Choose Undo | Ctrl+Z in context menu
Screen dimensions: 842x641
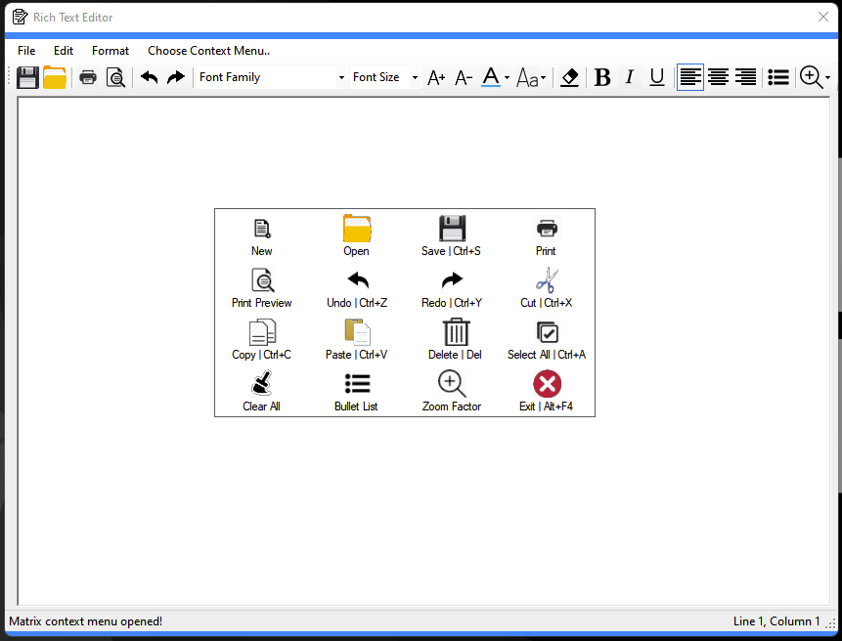point(357,287)
